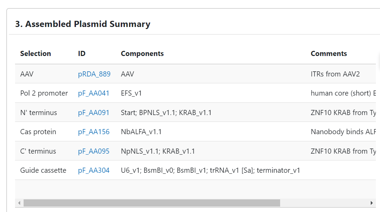The height and width of the screenshot is (212, 380).
Task: Click the Selection column header
Action: coord(36,54)
